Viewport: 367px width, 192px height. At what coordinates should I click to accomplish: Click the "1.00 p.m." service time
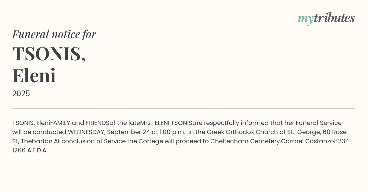[172, 132]
